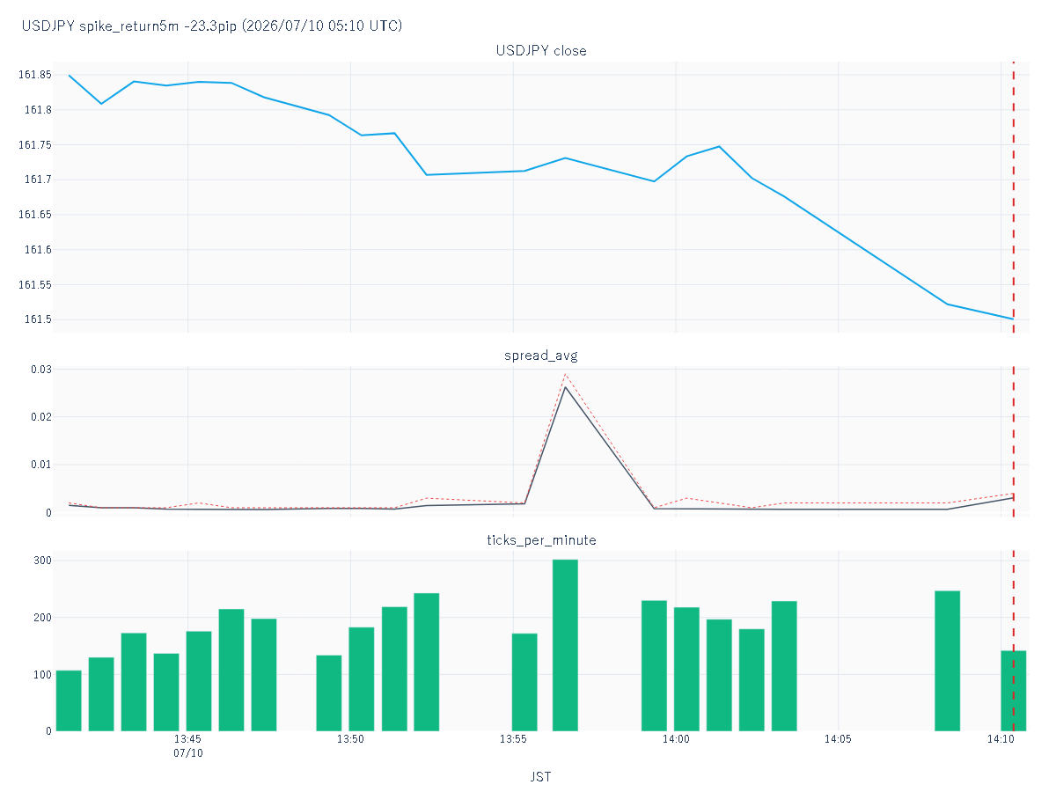Click the ticks_per_minute subplot title
Viewport: 1056px width, 792px height.
click(541, 539)
